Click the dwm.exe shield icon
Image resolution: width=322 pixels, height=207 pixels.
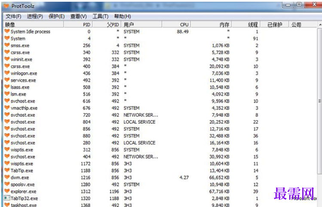click(7, 177)
